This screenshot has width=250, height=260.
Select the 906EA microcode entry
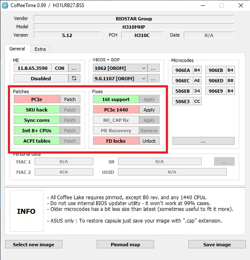point(182,70)
